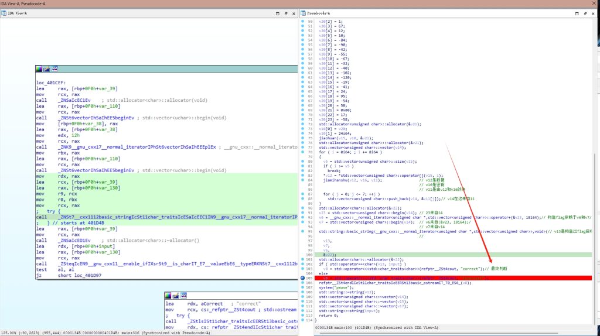
Task: Click 'return 0;' on line 113
Action: point(329,316)
